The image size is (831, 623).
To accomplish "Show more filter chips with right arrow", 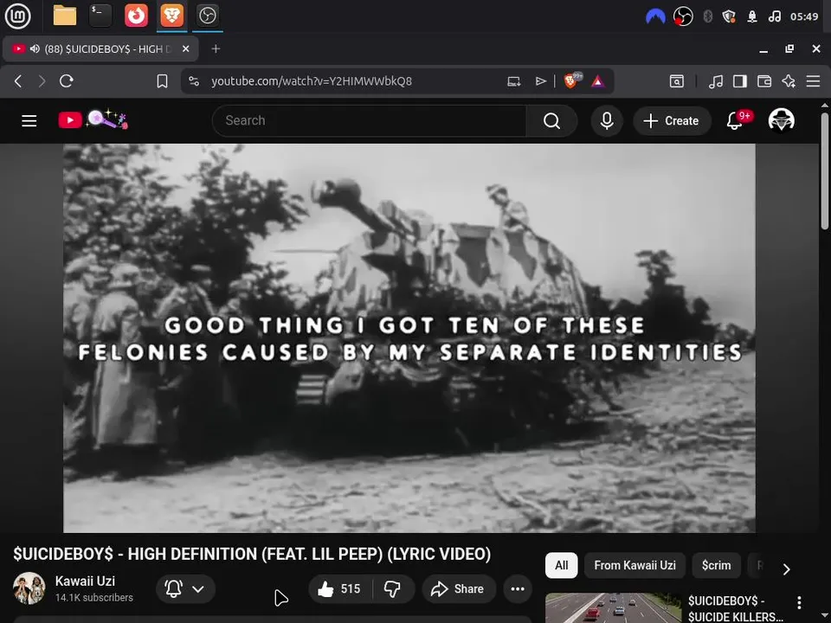I will click(x=787, y=568).
